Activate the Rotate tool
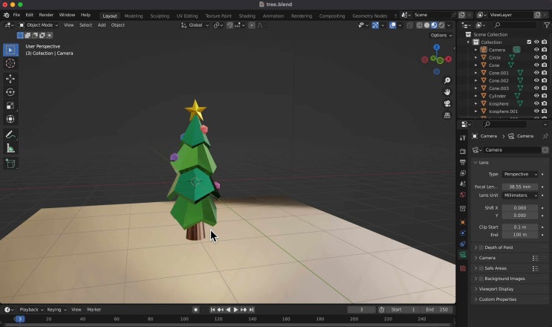 [10, 92]
